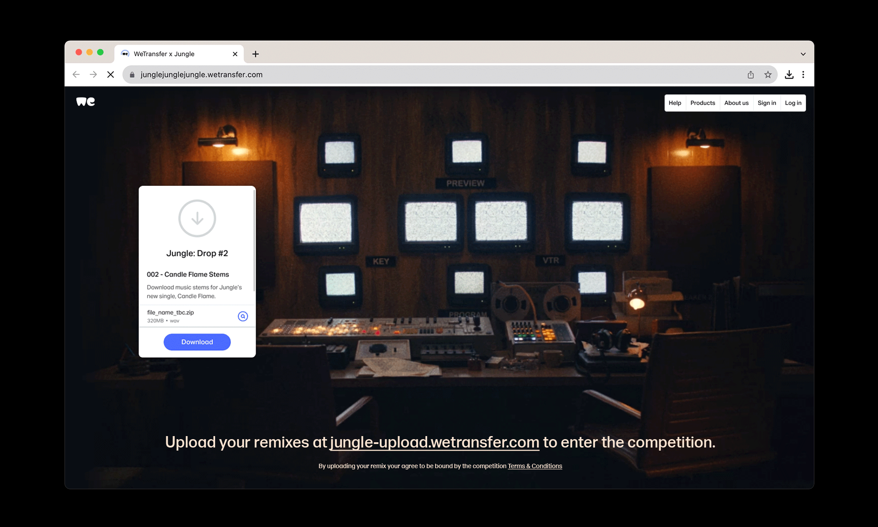The image size is (878, 527).
Task: Click the large circular download arrow icon
Action: [197, 218]
